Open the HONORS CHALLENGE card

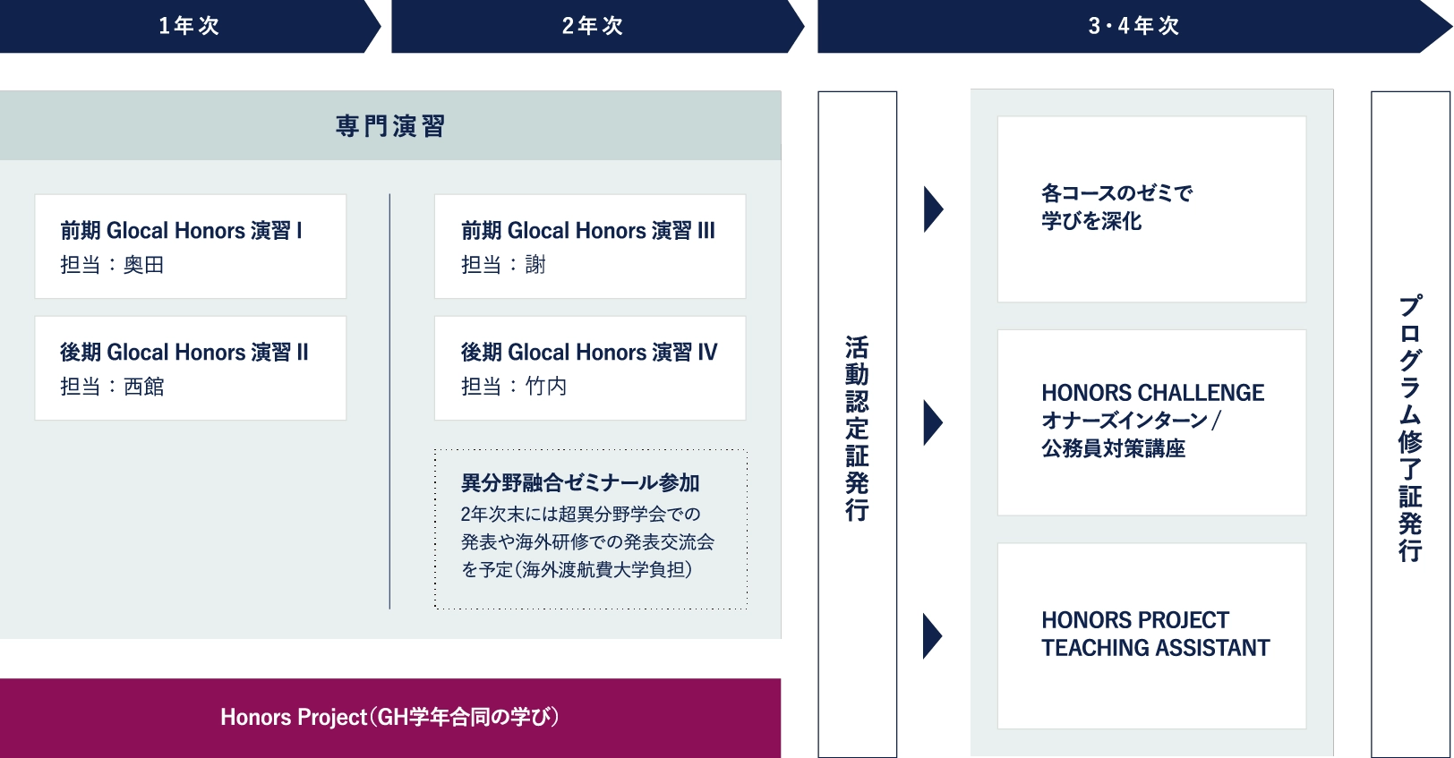pos(1151,422)
